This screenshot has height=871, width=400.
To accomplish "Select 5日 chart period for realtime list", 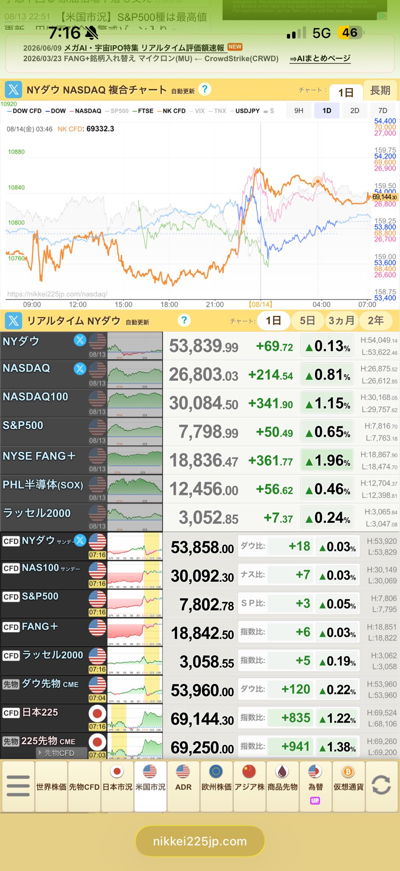I will click(x=307, y=321).
